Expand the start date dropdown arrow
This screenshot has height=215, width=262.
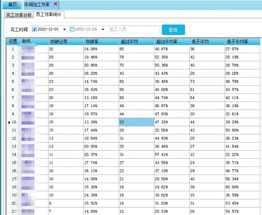[x=65, y=29]
